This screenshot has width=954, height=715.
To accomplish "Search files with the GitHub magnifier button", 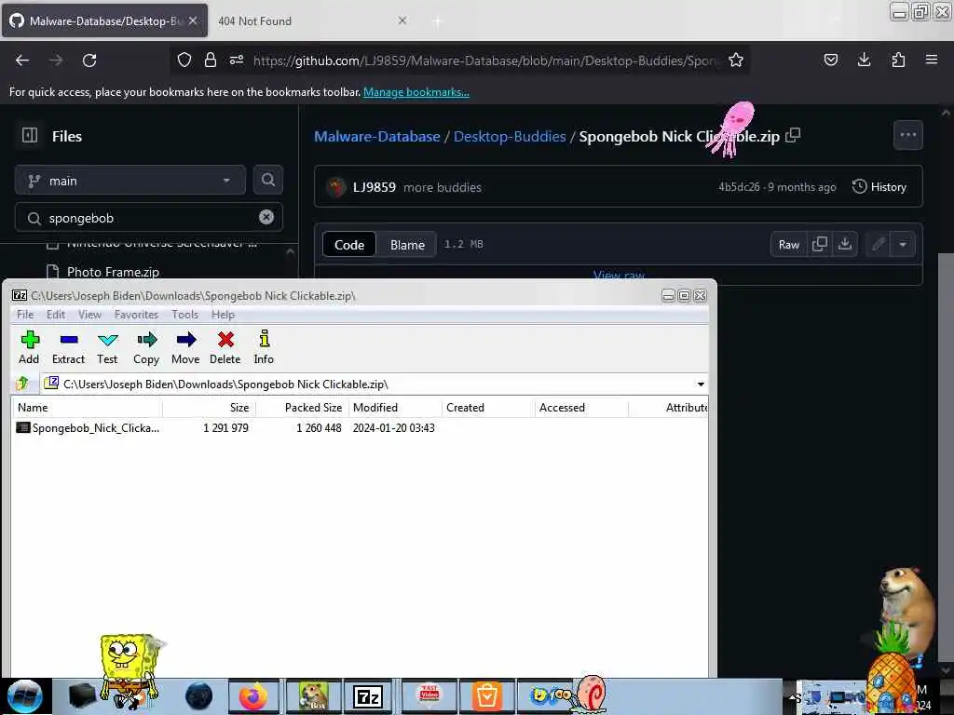I will point(267,180).
